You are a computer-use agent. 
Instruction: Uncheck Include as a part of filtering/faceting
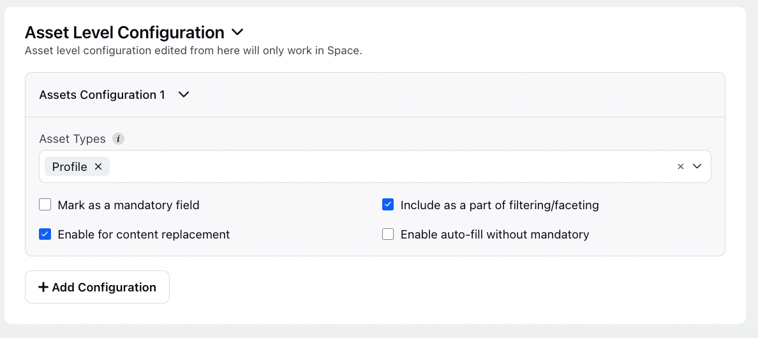pos(388,205)
